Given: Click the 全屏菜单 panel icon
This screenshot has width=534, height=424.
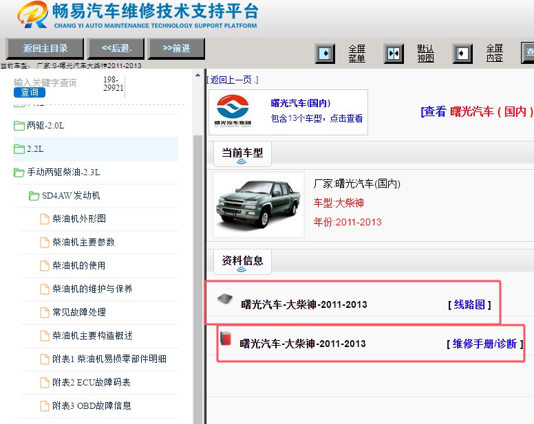Looking at the screenshot, I should click(325, 54).
